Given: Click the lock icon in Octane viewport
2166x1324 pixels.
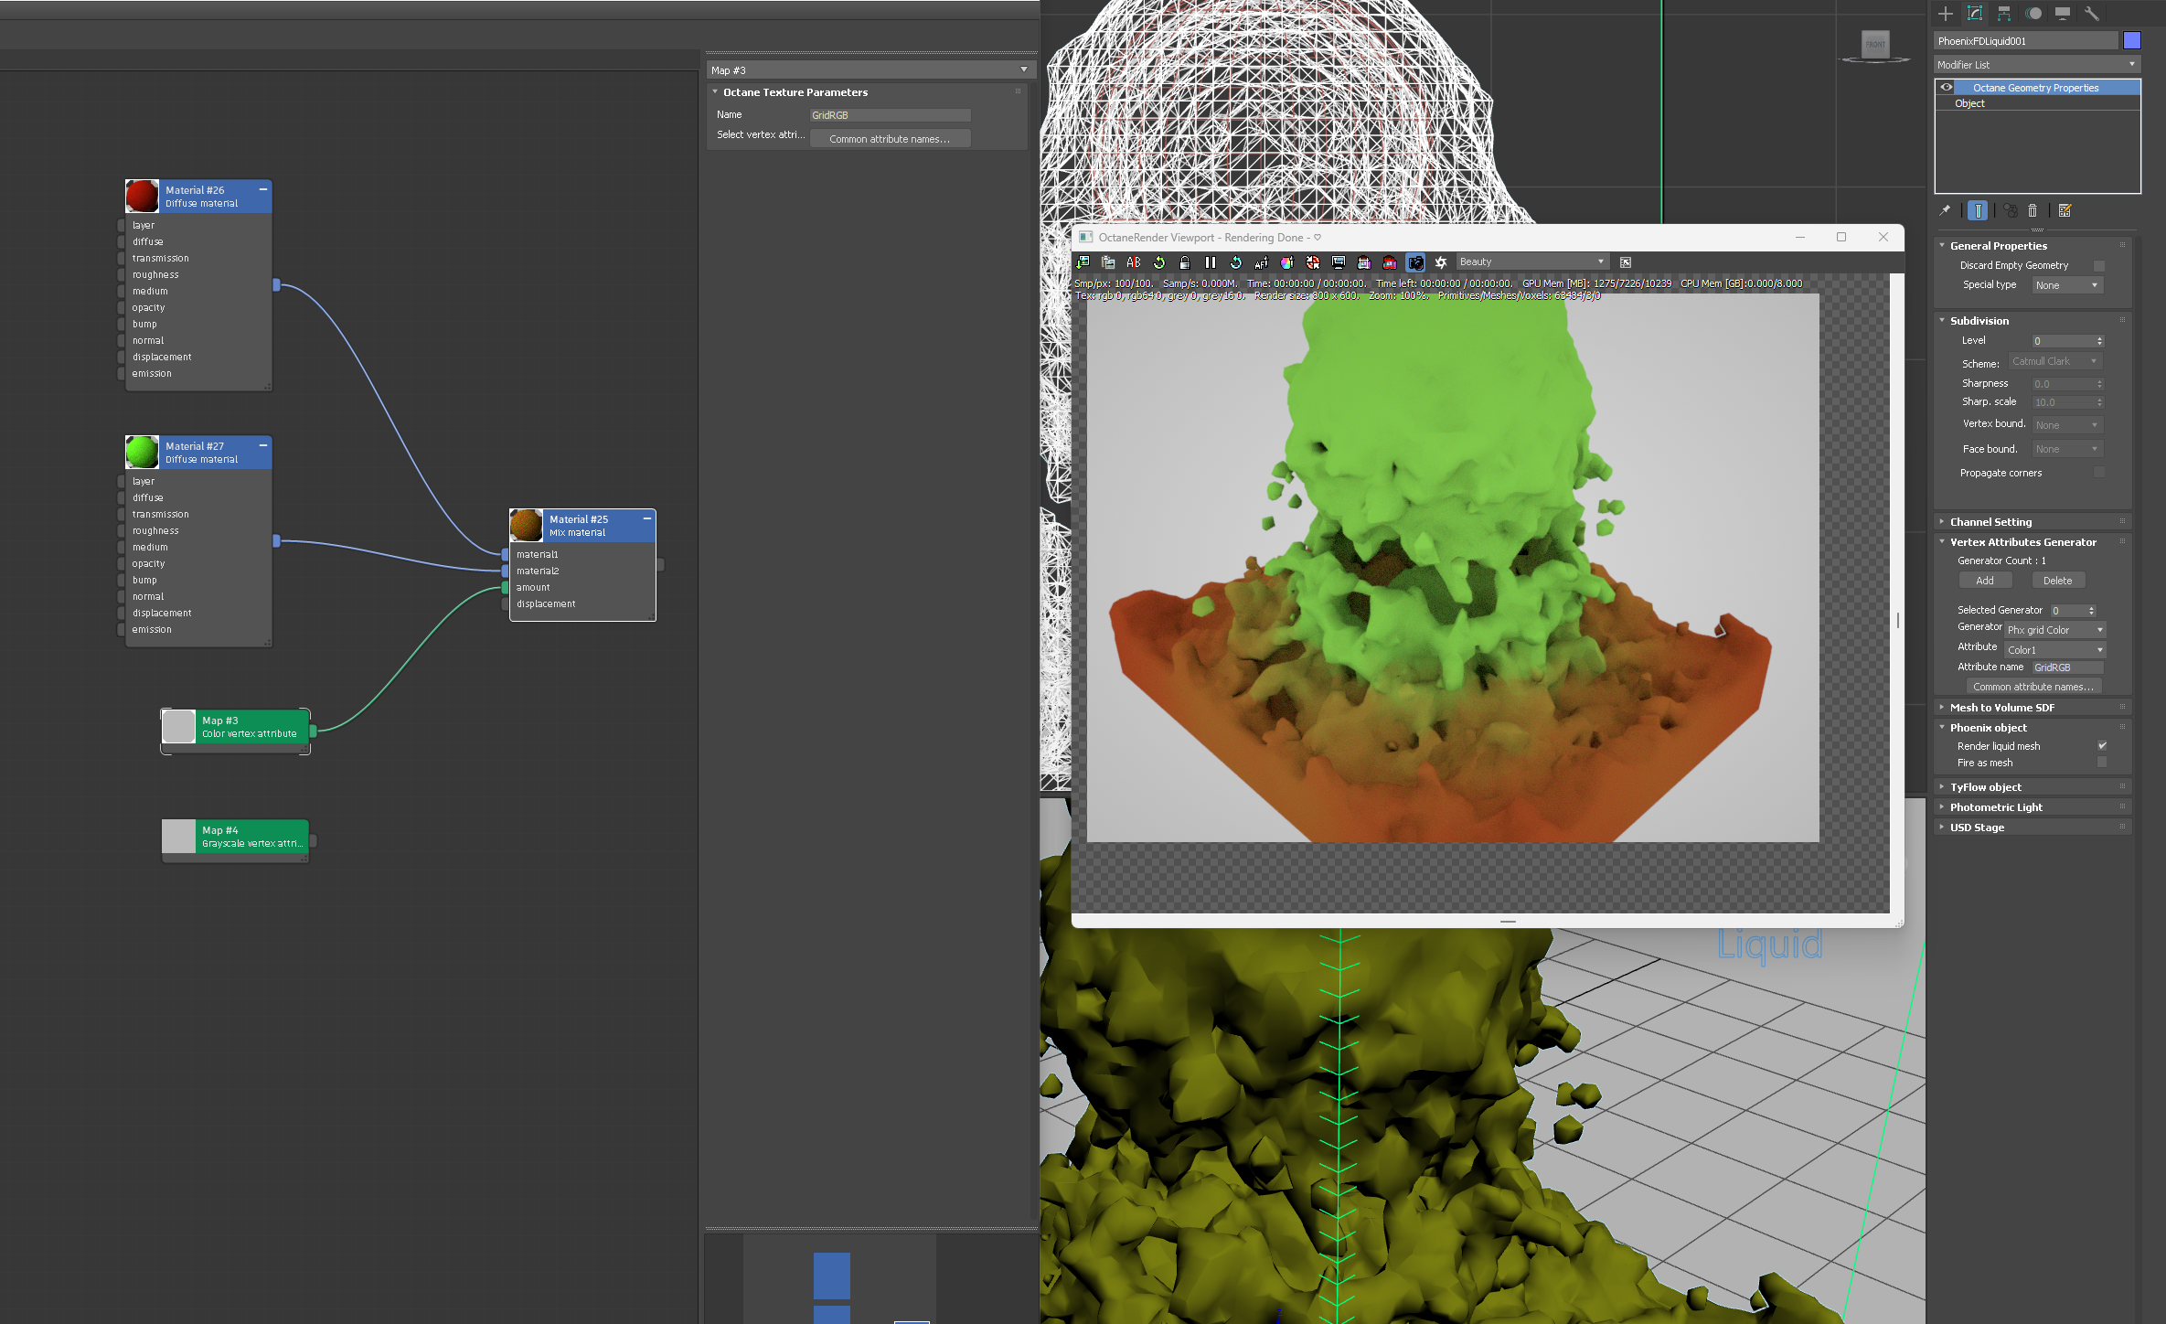Looking at the screenshot, I should [1185, 262].
